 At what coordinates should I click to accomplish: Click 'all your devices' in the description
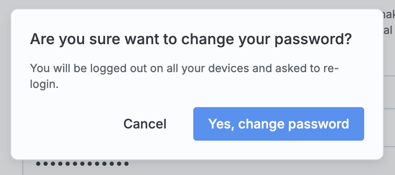[x=208, y=68]
